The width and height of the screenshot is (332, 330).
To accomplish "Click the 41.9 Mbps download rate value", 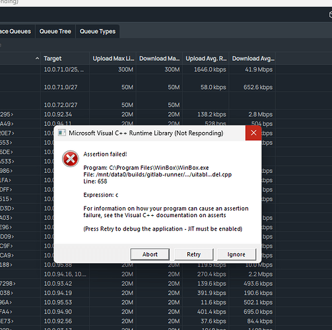I will [x=259, y=69].
